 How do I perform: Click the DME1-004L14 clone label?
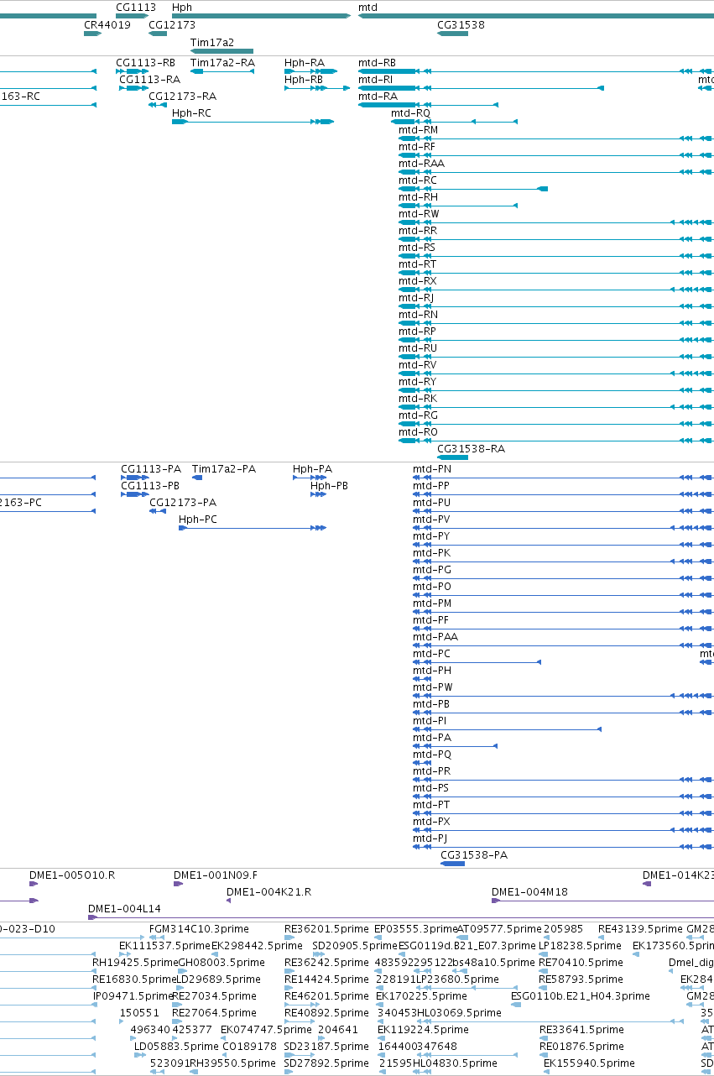point(124,909)
